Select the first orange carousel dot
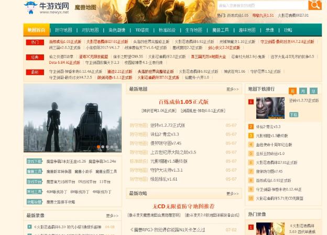Viewport: 327px width, 235px height. pos(99,147)
